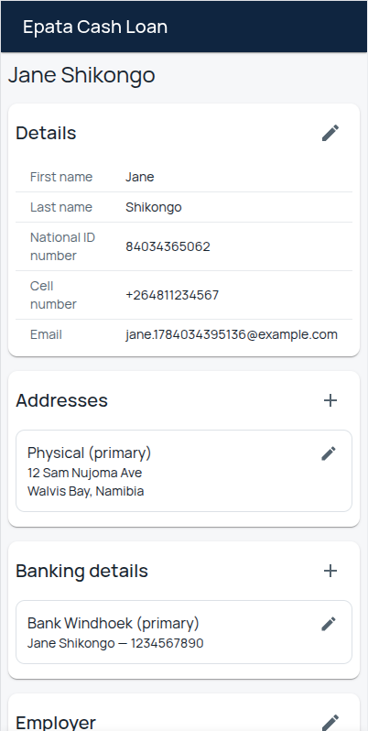
Task: Click the Employer section heading
Action: 56,723
